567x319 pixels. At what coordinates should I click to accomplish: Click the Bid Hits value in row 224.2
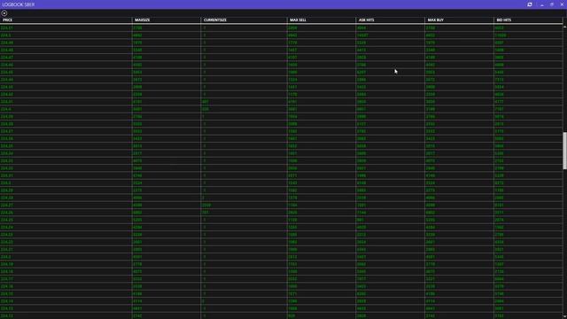tap(499, 257)
